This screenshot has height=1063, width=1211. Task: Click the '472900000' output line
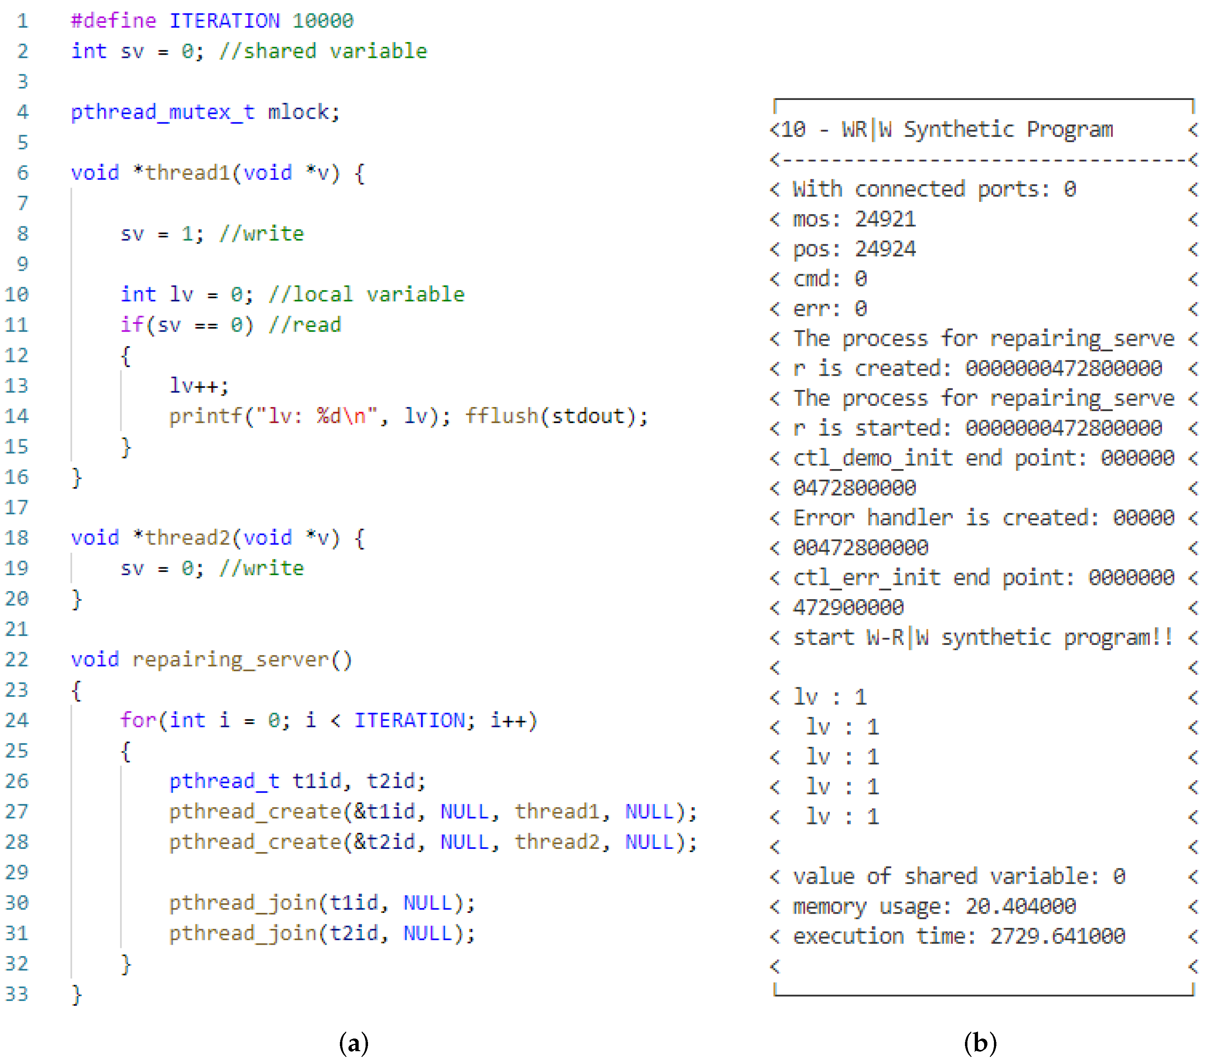(x=848, y=608)
